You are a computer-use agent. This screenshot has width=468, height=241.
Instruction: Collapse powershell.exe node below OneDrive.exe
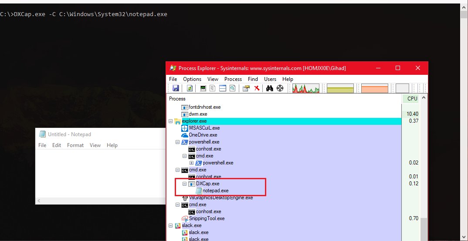pos(178,142)
